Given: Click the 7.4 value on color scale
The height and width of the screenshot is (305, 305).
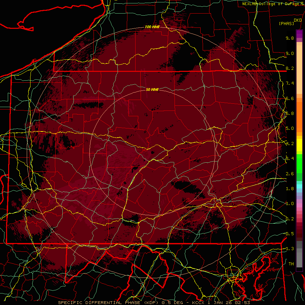Looking at the screenshot, I should [x=290, y=83].
